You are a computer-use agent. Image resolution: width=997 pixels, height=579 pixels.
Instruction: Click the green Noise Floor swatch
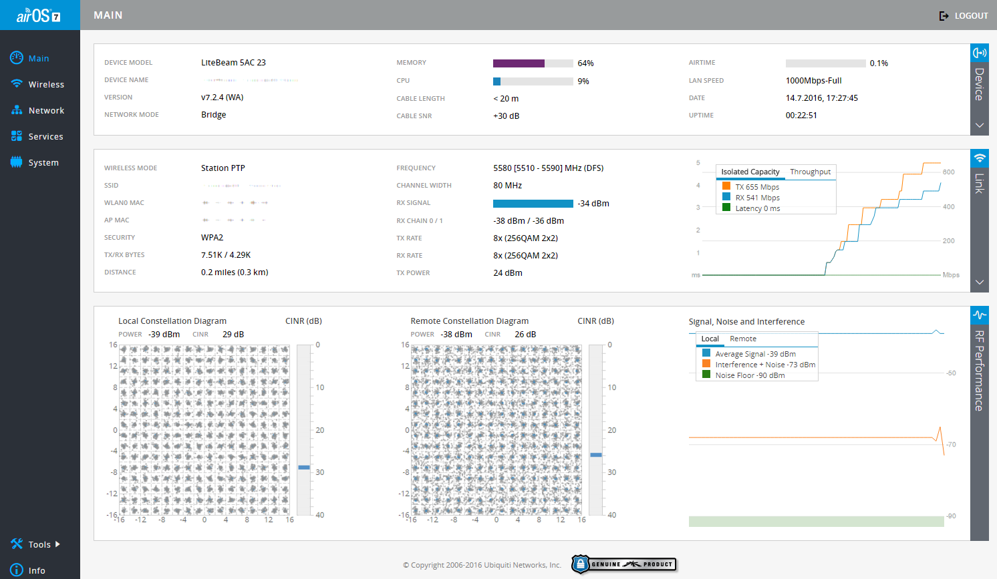click(706, 375)
